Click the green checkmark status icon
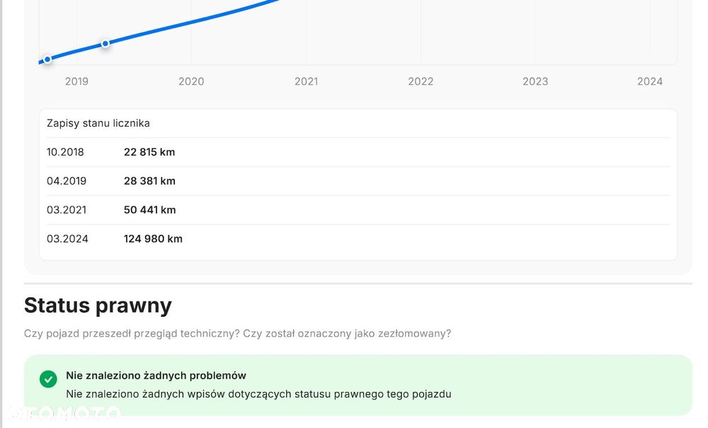708x428 pixels. point(48,379)
